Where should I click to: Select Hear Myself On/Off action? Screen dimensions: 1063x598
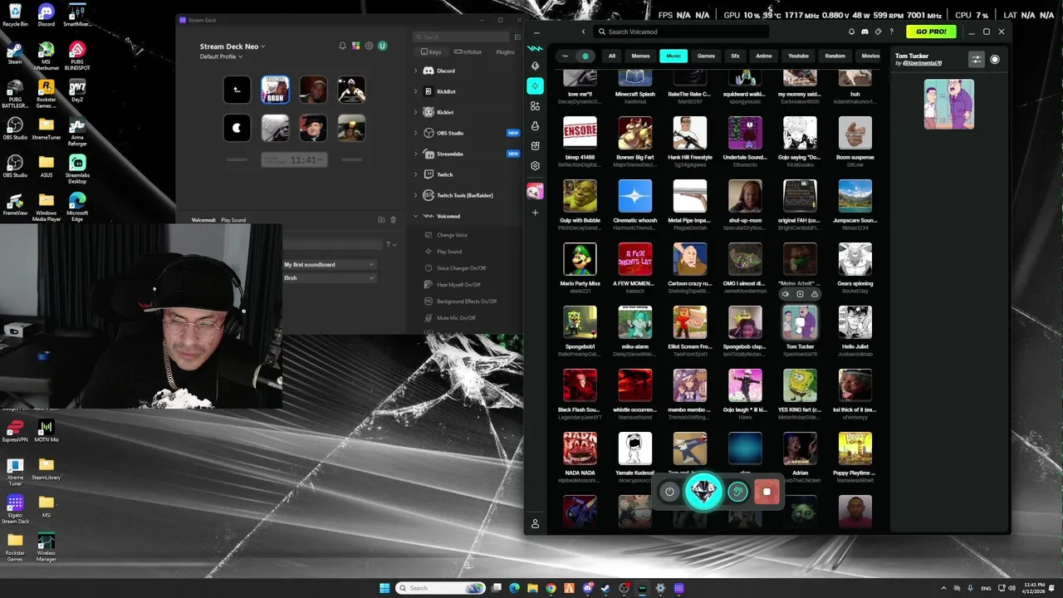pos(458,285)
